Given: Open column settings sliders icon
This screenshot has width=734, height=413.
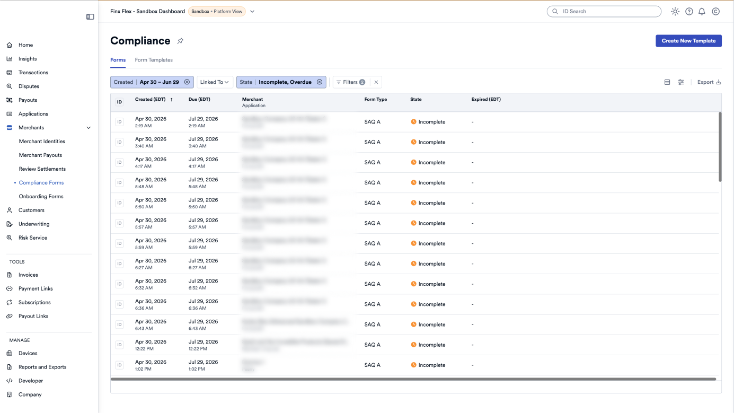Looking at the screenshot, I should click(681, 82).
